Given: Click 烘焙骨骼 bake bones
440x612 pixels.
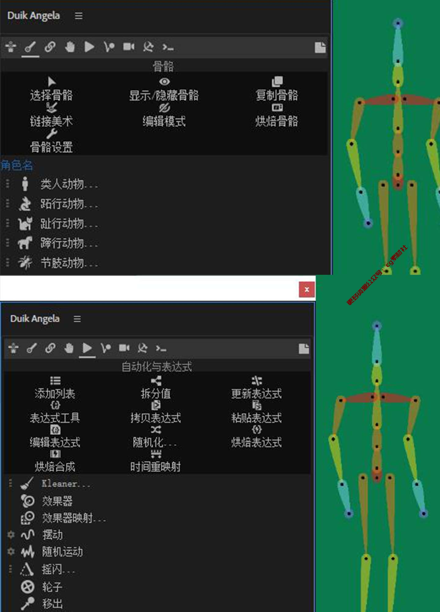Looking at the screenshot, I should click(x=277, y=115).
